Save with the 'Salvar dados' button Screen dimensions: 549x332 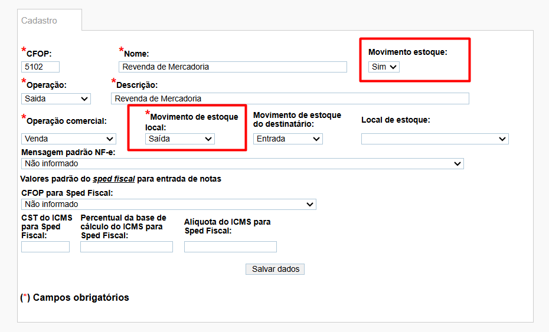click(275, 269)
